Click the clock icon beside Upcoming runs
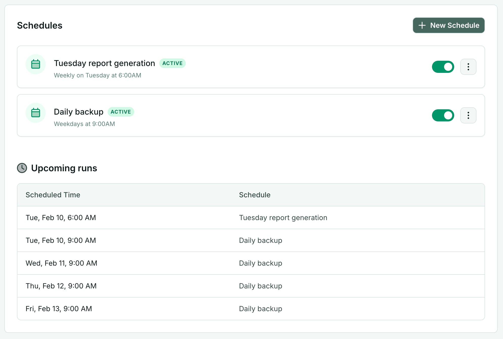Screen dimensions: 503x339 (x=22, y=168)
